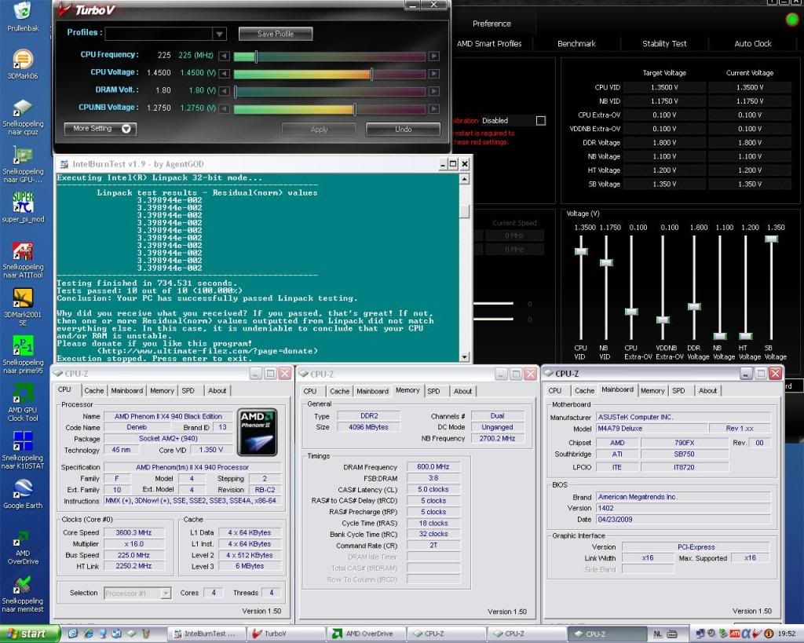
Task: Launch the super_pi_mod desktop icon
Action: click(x=23, y=207)
